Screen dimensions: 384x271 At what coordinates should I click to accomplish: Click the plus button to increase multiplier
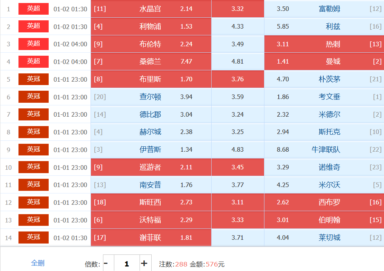coord(144,263)
